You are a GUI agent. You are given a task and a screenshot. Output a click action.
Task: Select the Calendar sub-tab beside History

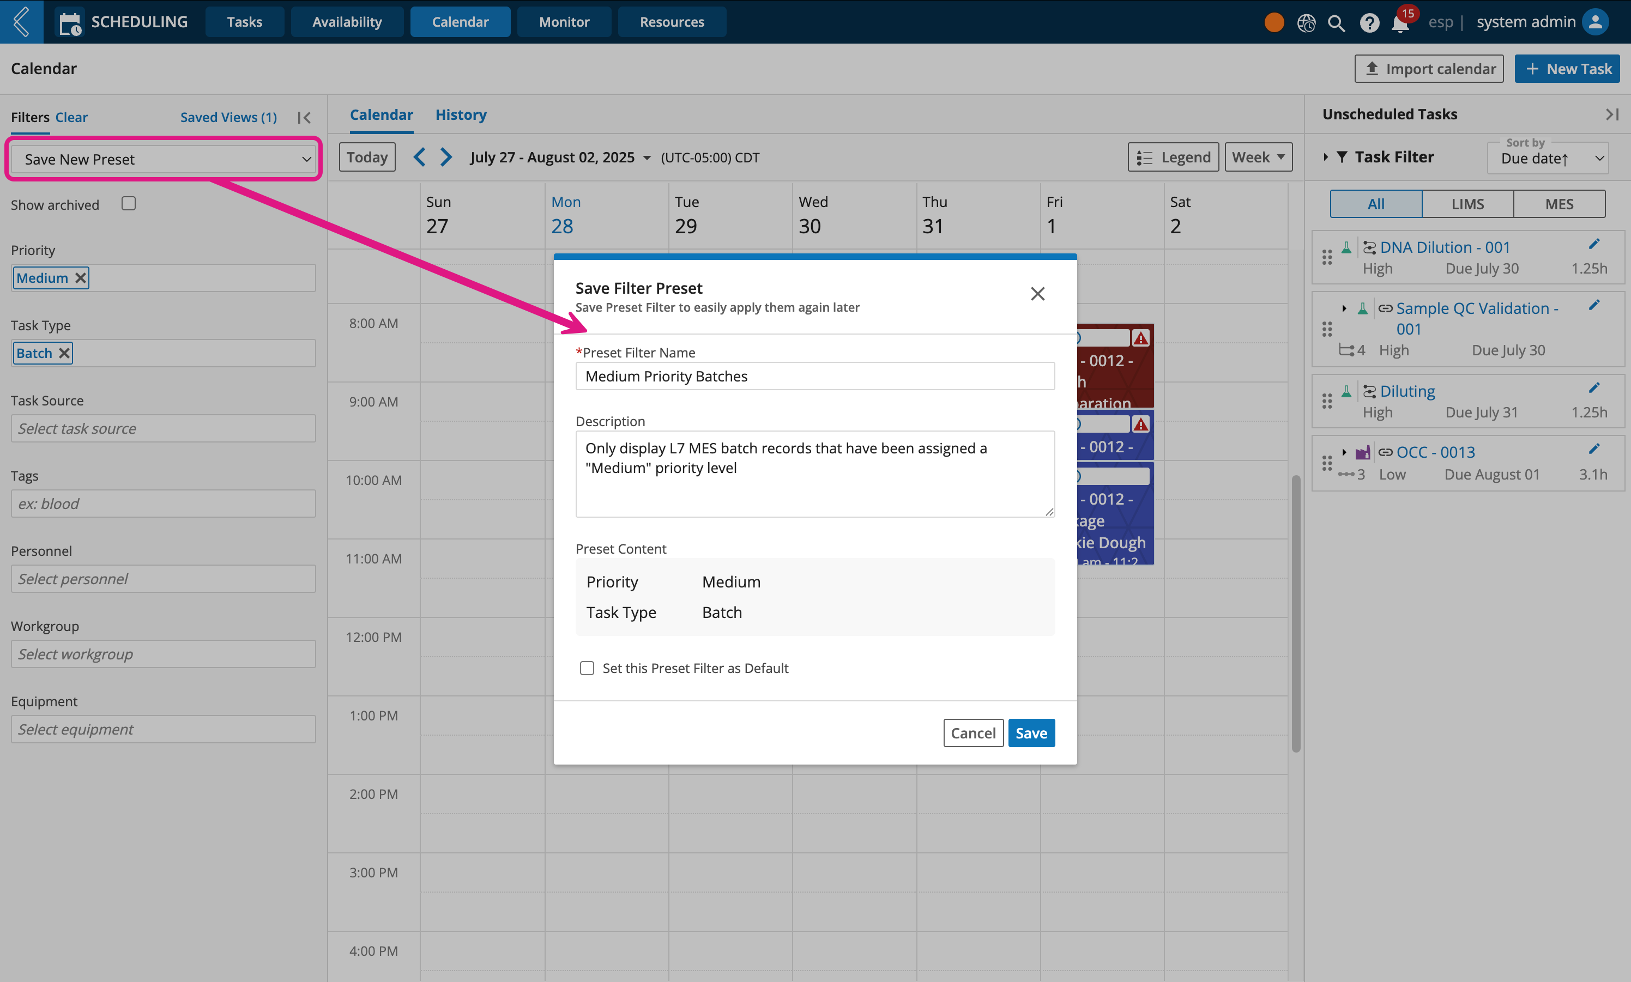pyautogui.click(x=381, y=114)
